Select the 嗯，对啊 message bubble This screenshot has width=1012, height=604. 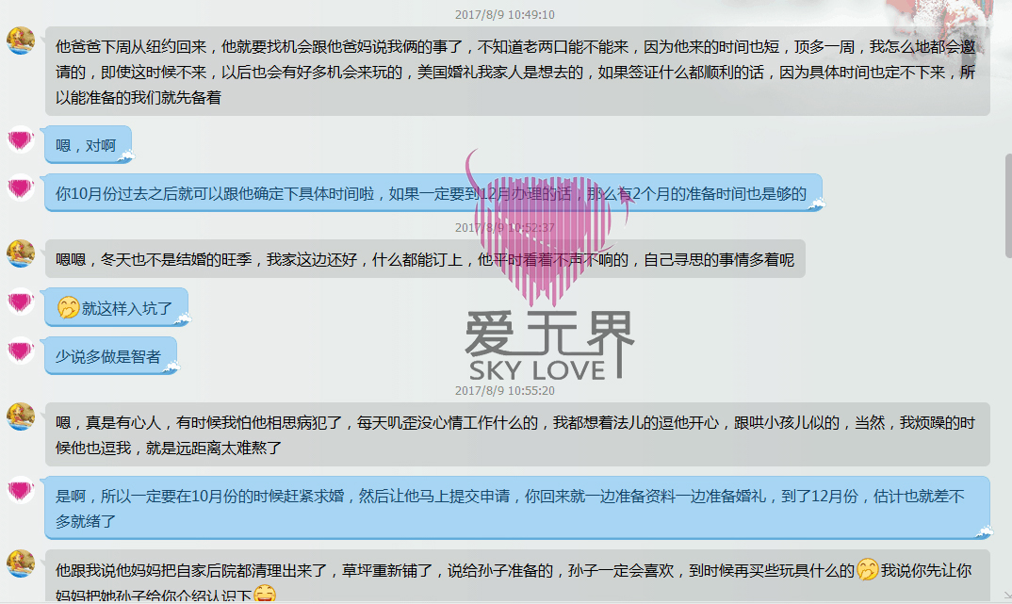pyautogui.click(x=88, y=145)
